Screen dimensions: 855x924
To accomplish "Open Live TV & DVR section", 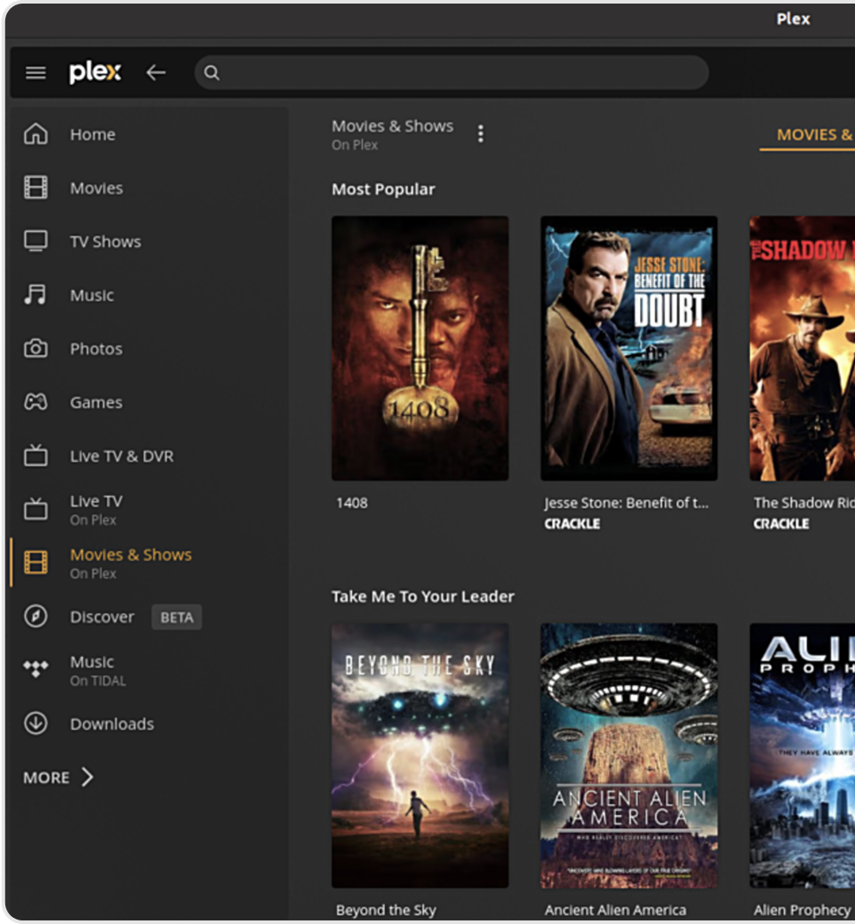I will click(122, 456).
